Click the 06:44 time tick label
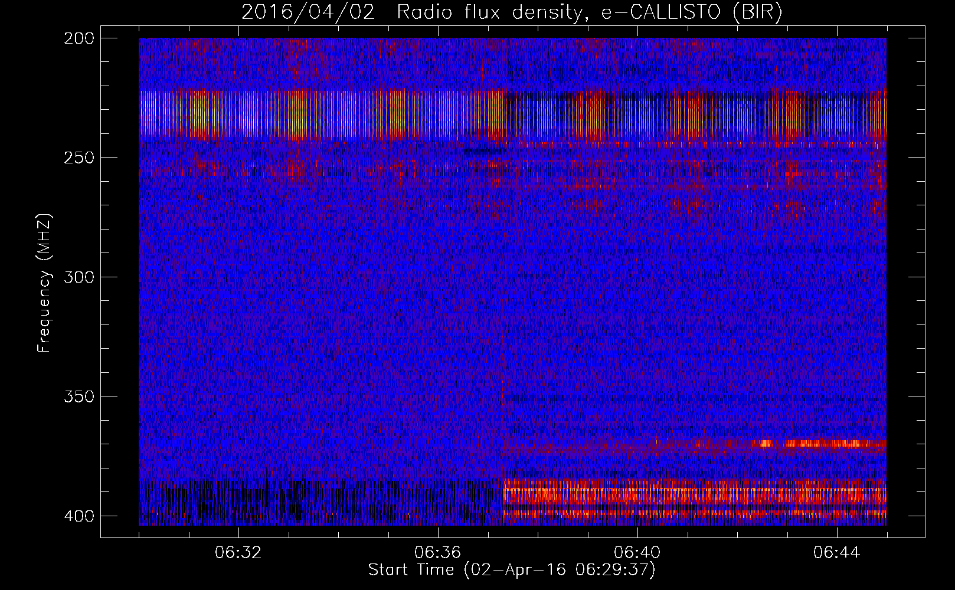Image resolution: width=955 pixels, height=590 pixels. tap(837, 553)
